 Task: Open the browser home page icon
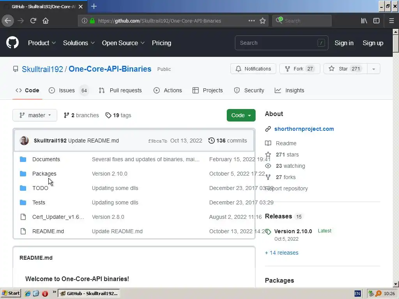[x=46, y=21]
